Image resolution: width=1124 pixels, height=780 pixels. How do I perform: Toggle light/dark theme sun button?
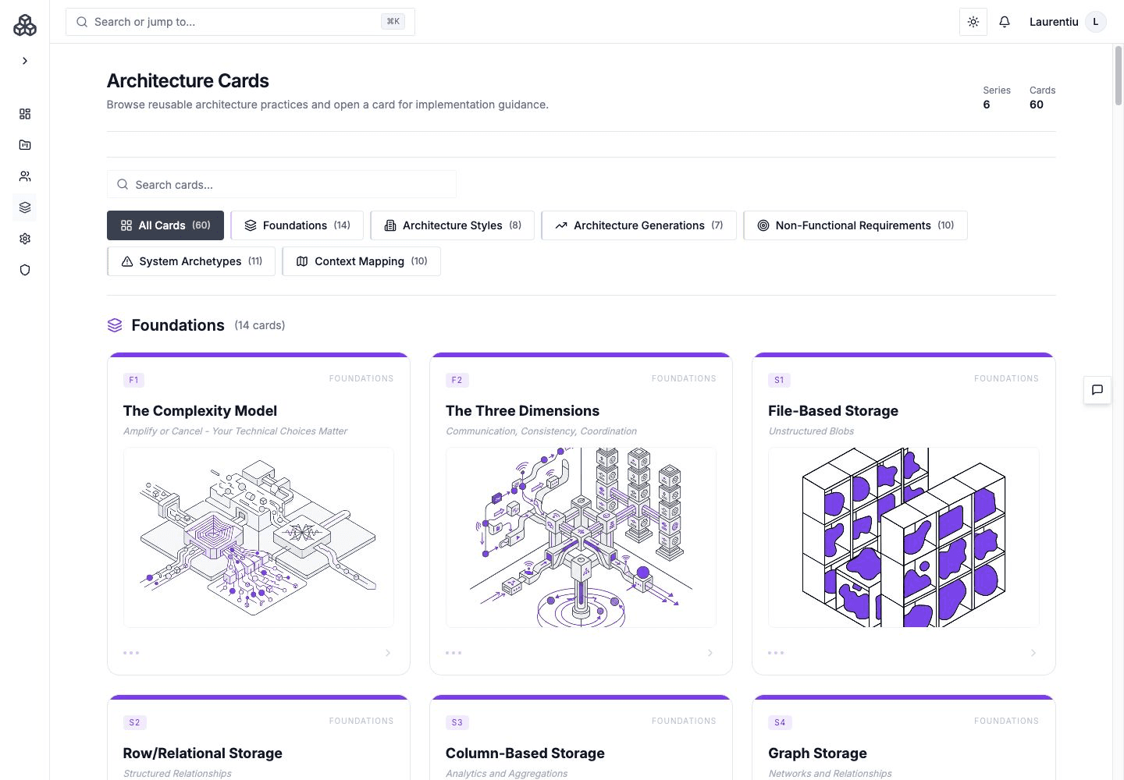coord(973,22)
